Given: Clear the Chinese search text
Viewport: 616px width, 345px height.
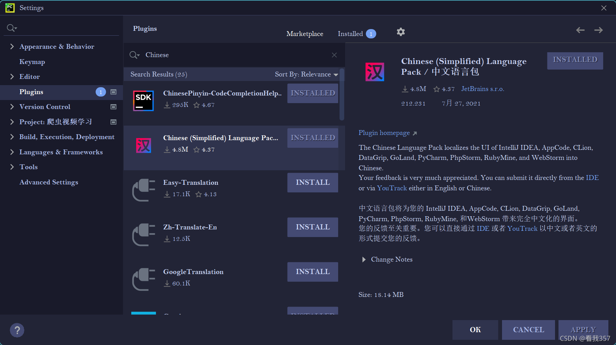Looking at the screenshot, I should pos(334,55).
